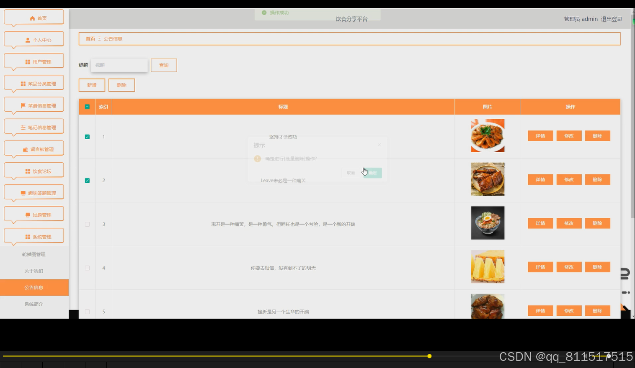635x368 pixels.
Task: Expand the 饮食论坛 sidebar menu
Action: click(x=34, y=171)
